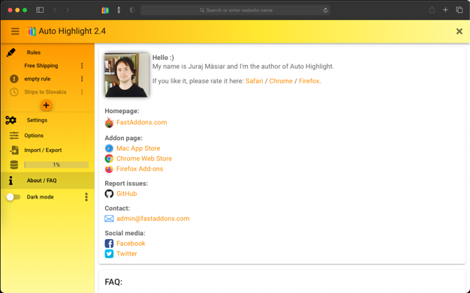Open the Free Shipping rule
The image size is (470, 293).
tap(41, 65)
